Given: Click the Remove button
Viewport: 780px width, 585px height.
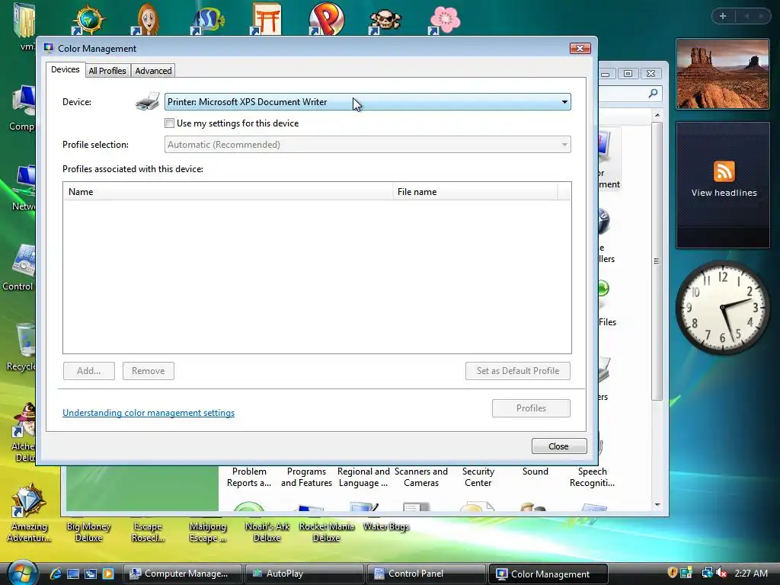Looking at the screenshot, I should point(149,371).
